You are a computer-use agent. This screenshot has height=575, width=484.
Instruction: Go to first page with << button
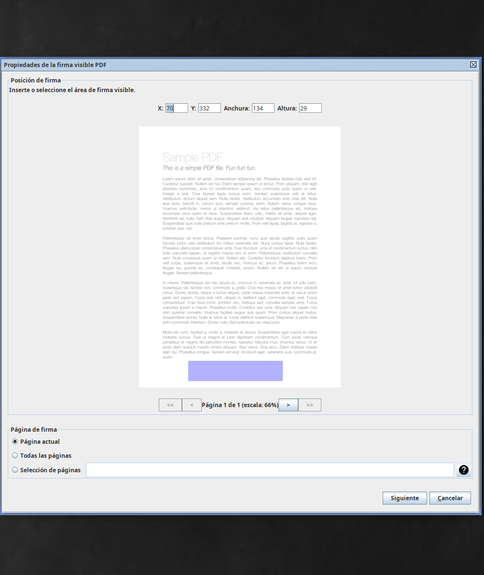pyautogui.click(x=170, y=405)
